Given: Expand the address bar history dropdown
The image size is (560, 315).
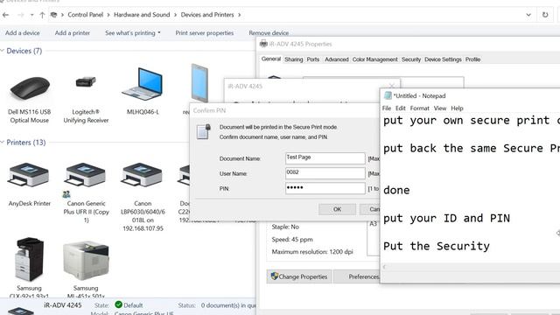Looking at the screenshot, I should click(528, 15).
